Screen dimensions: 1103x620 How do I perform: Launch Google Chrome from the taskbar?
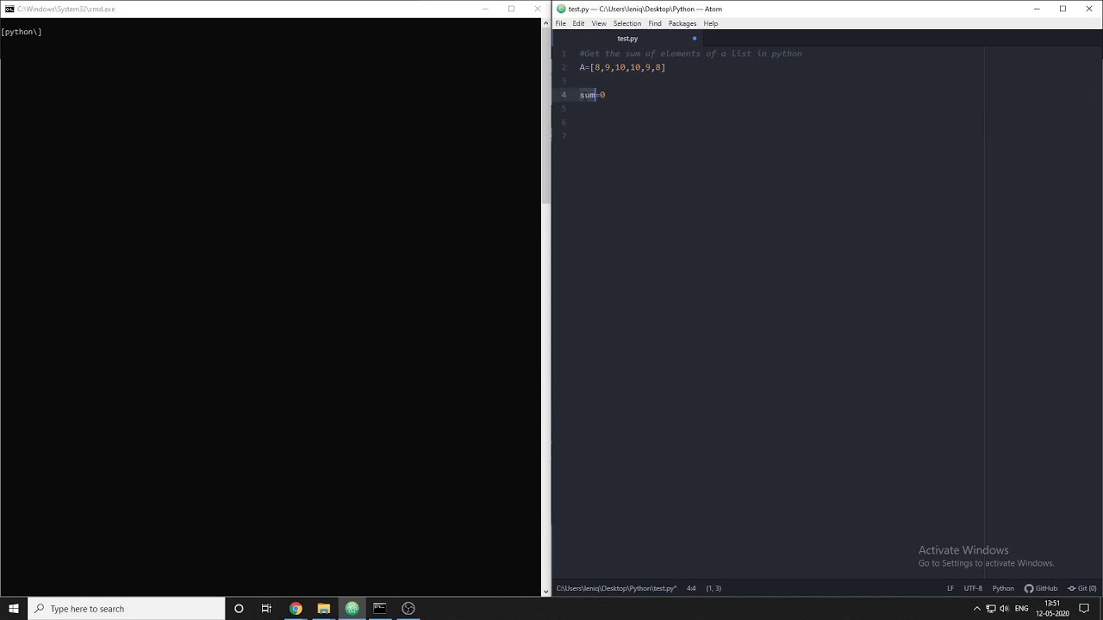point(296,608)
